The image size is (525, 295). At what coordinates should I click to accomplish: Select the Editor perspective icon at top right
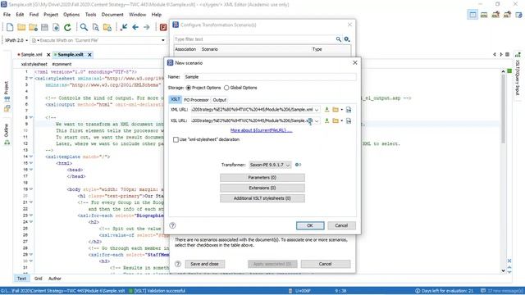point(472,15)
